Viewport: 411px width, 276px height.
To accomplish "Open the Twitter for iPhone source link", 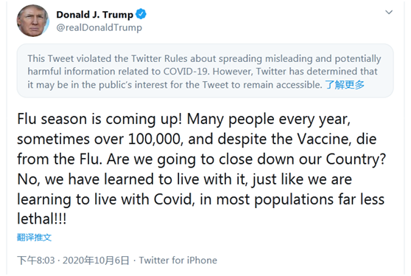I will (x=178, y=261).
